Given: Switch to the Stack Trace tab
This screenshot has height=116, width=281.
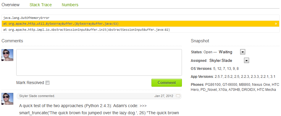Looking at the screenshot, I should pos(41,5).
